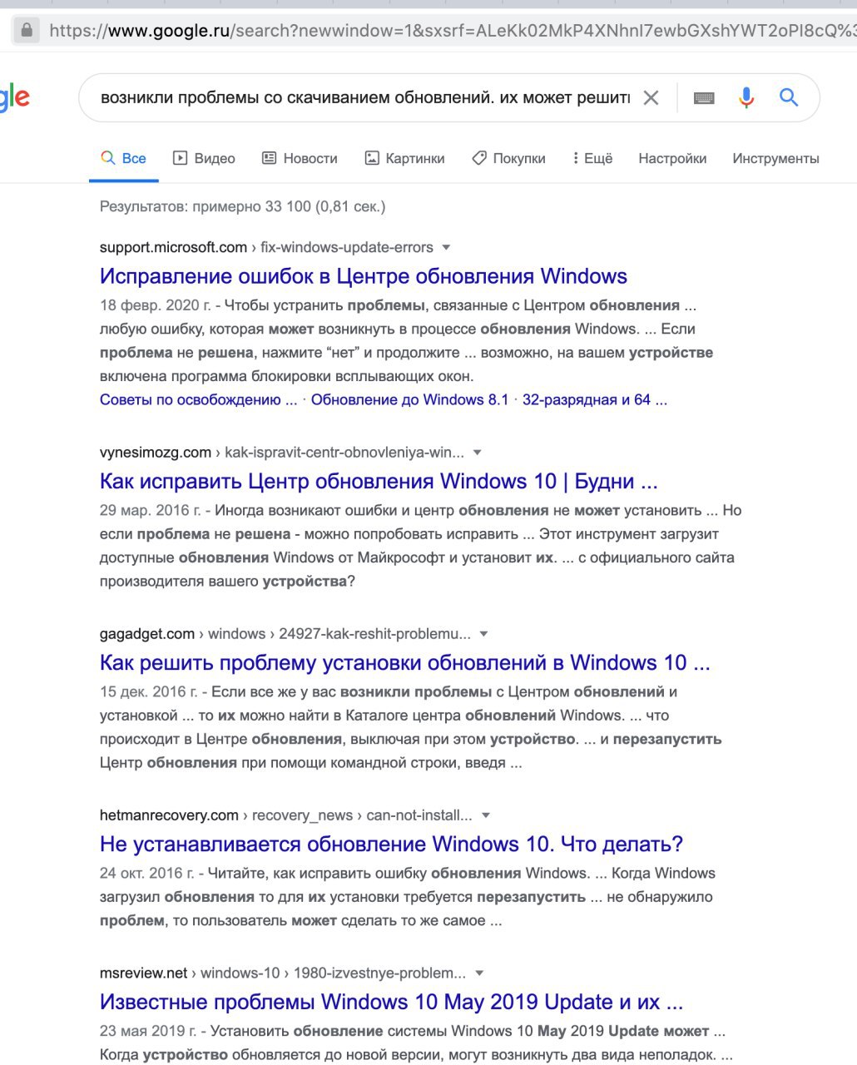
Task: Expand dropdown arrow next to support.microsoft.com
Action: point(446,247)
